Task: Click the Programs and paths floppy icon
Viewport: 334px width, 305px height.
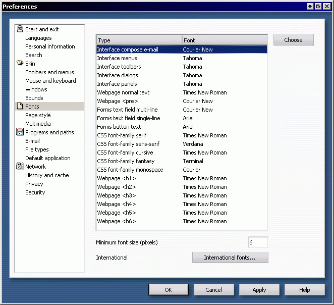Action: (x=20, y=132)
